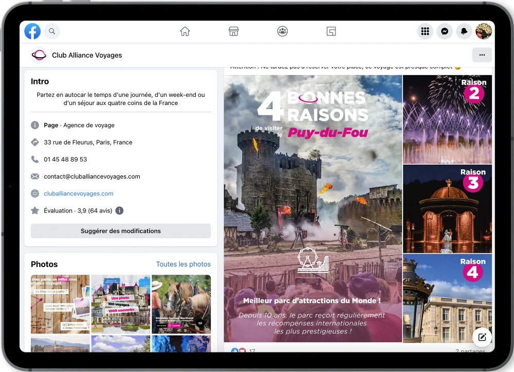514x372 pixels.
Task: Open the Marketplace icon
Action: tap(233, 31)
